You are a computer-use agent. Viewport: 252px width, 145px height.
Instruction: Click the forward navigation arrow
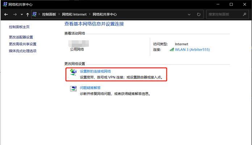(x=15, y=14)
